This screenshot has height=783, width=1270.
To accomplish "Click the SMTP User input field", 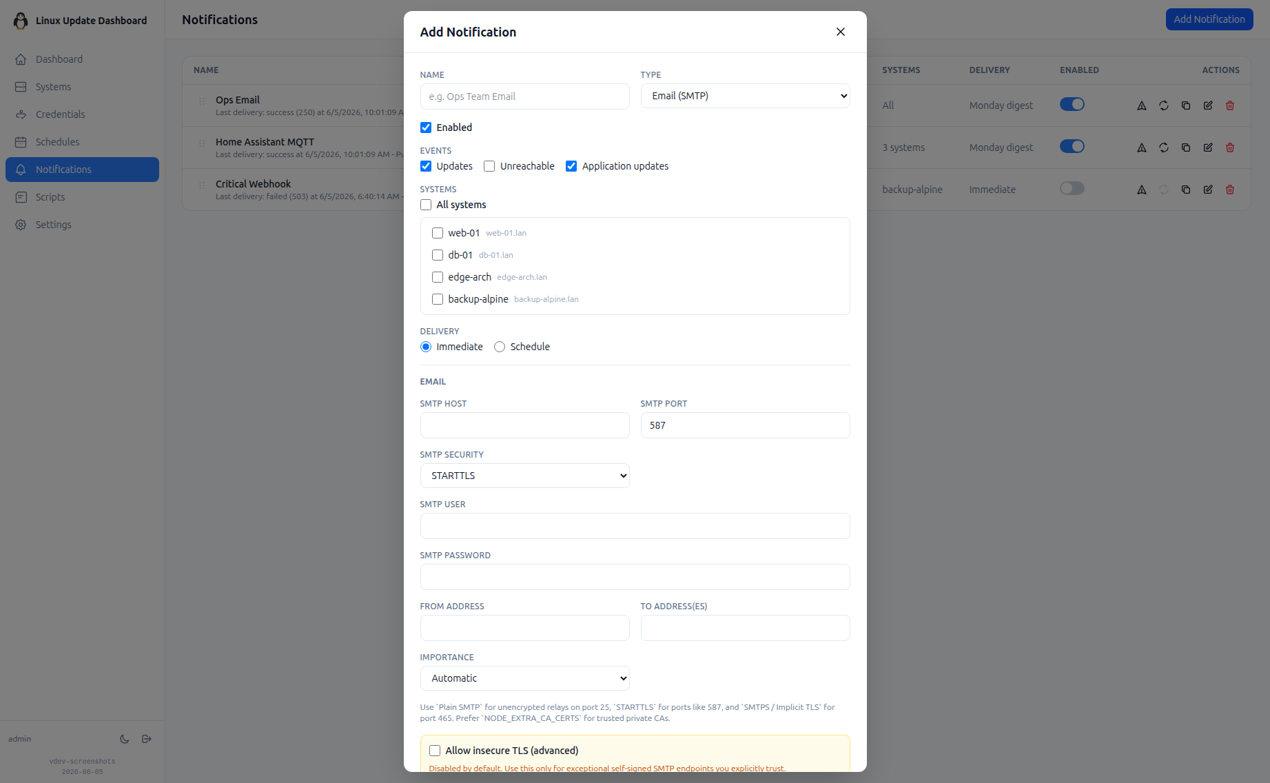I will 635,526.
